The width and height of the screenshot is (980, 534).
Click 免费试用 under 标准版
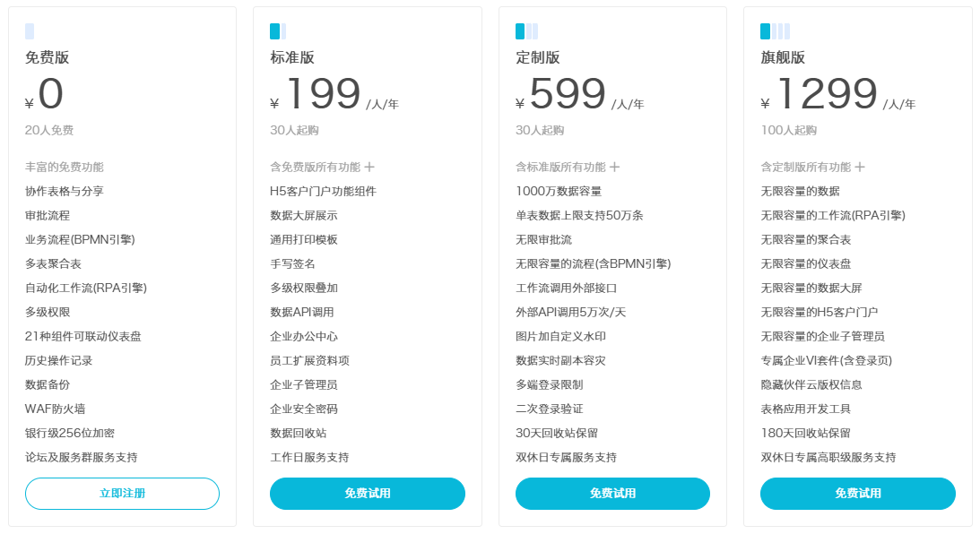368,494
